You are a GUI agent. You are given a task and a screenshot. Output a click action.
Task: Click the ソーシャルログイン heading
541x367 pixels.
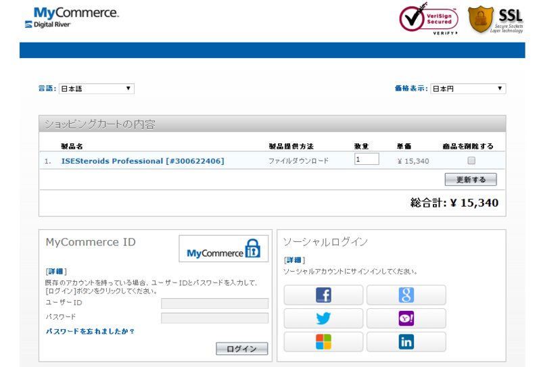point(325,242)
